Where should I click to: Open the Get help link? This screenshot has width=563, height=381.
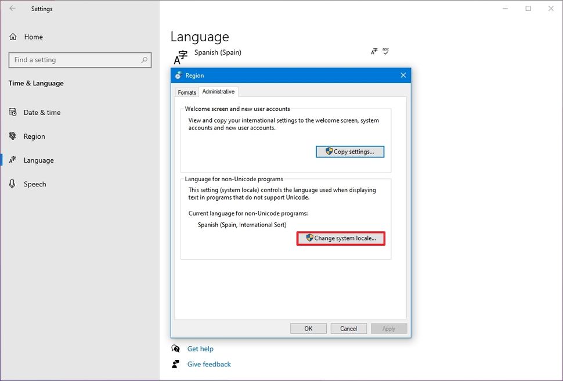point(200,348)
